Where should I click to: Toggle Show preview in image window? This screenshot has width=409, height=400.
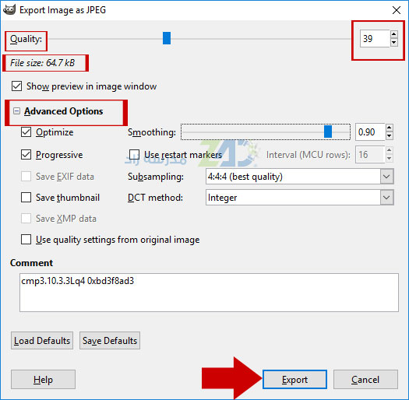pyautogui.click(x=16, y=86)
